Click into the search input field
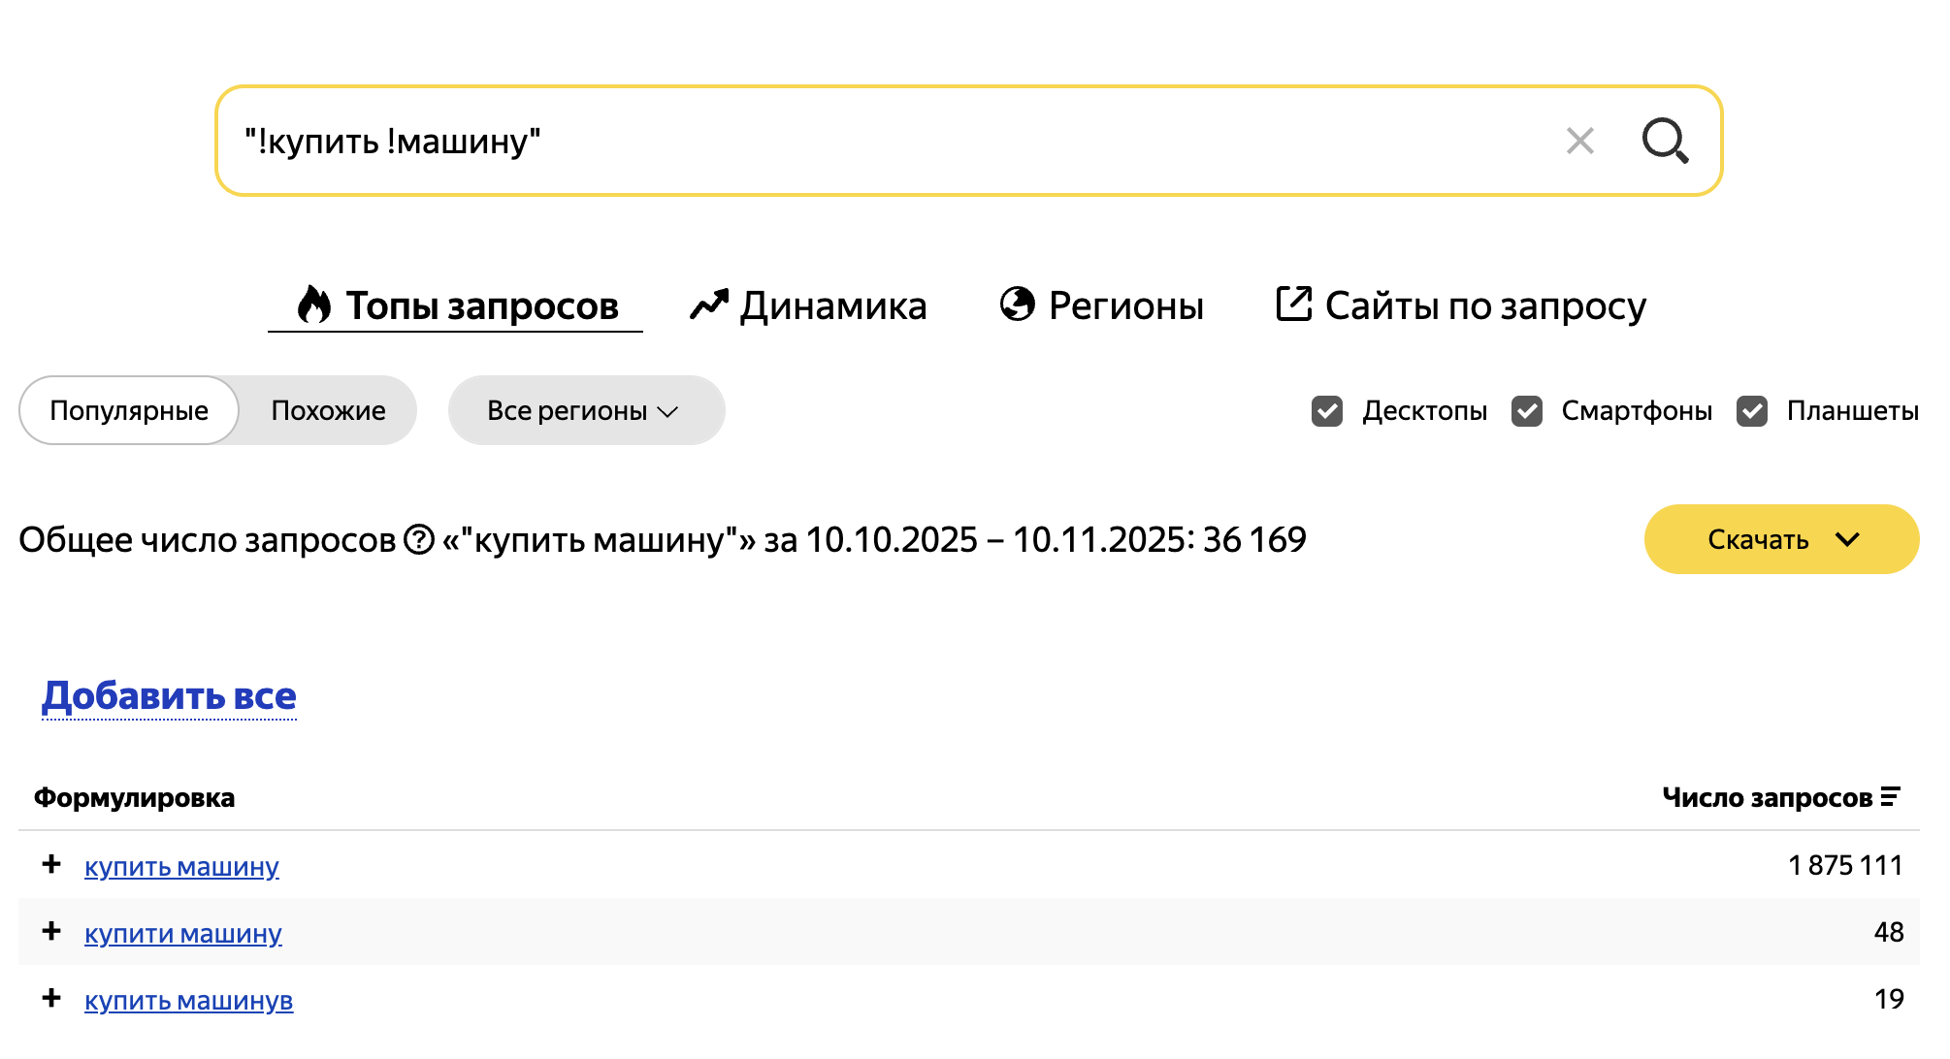This screenshot has height=1059, width=1950. pyautogui.click(x=873, y=142)
